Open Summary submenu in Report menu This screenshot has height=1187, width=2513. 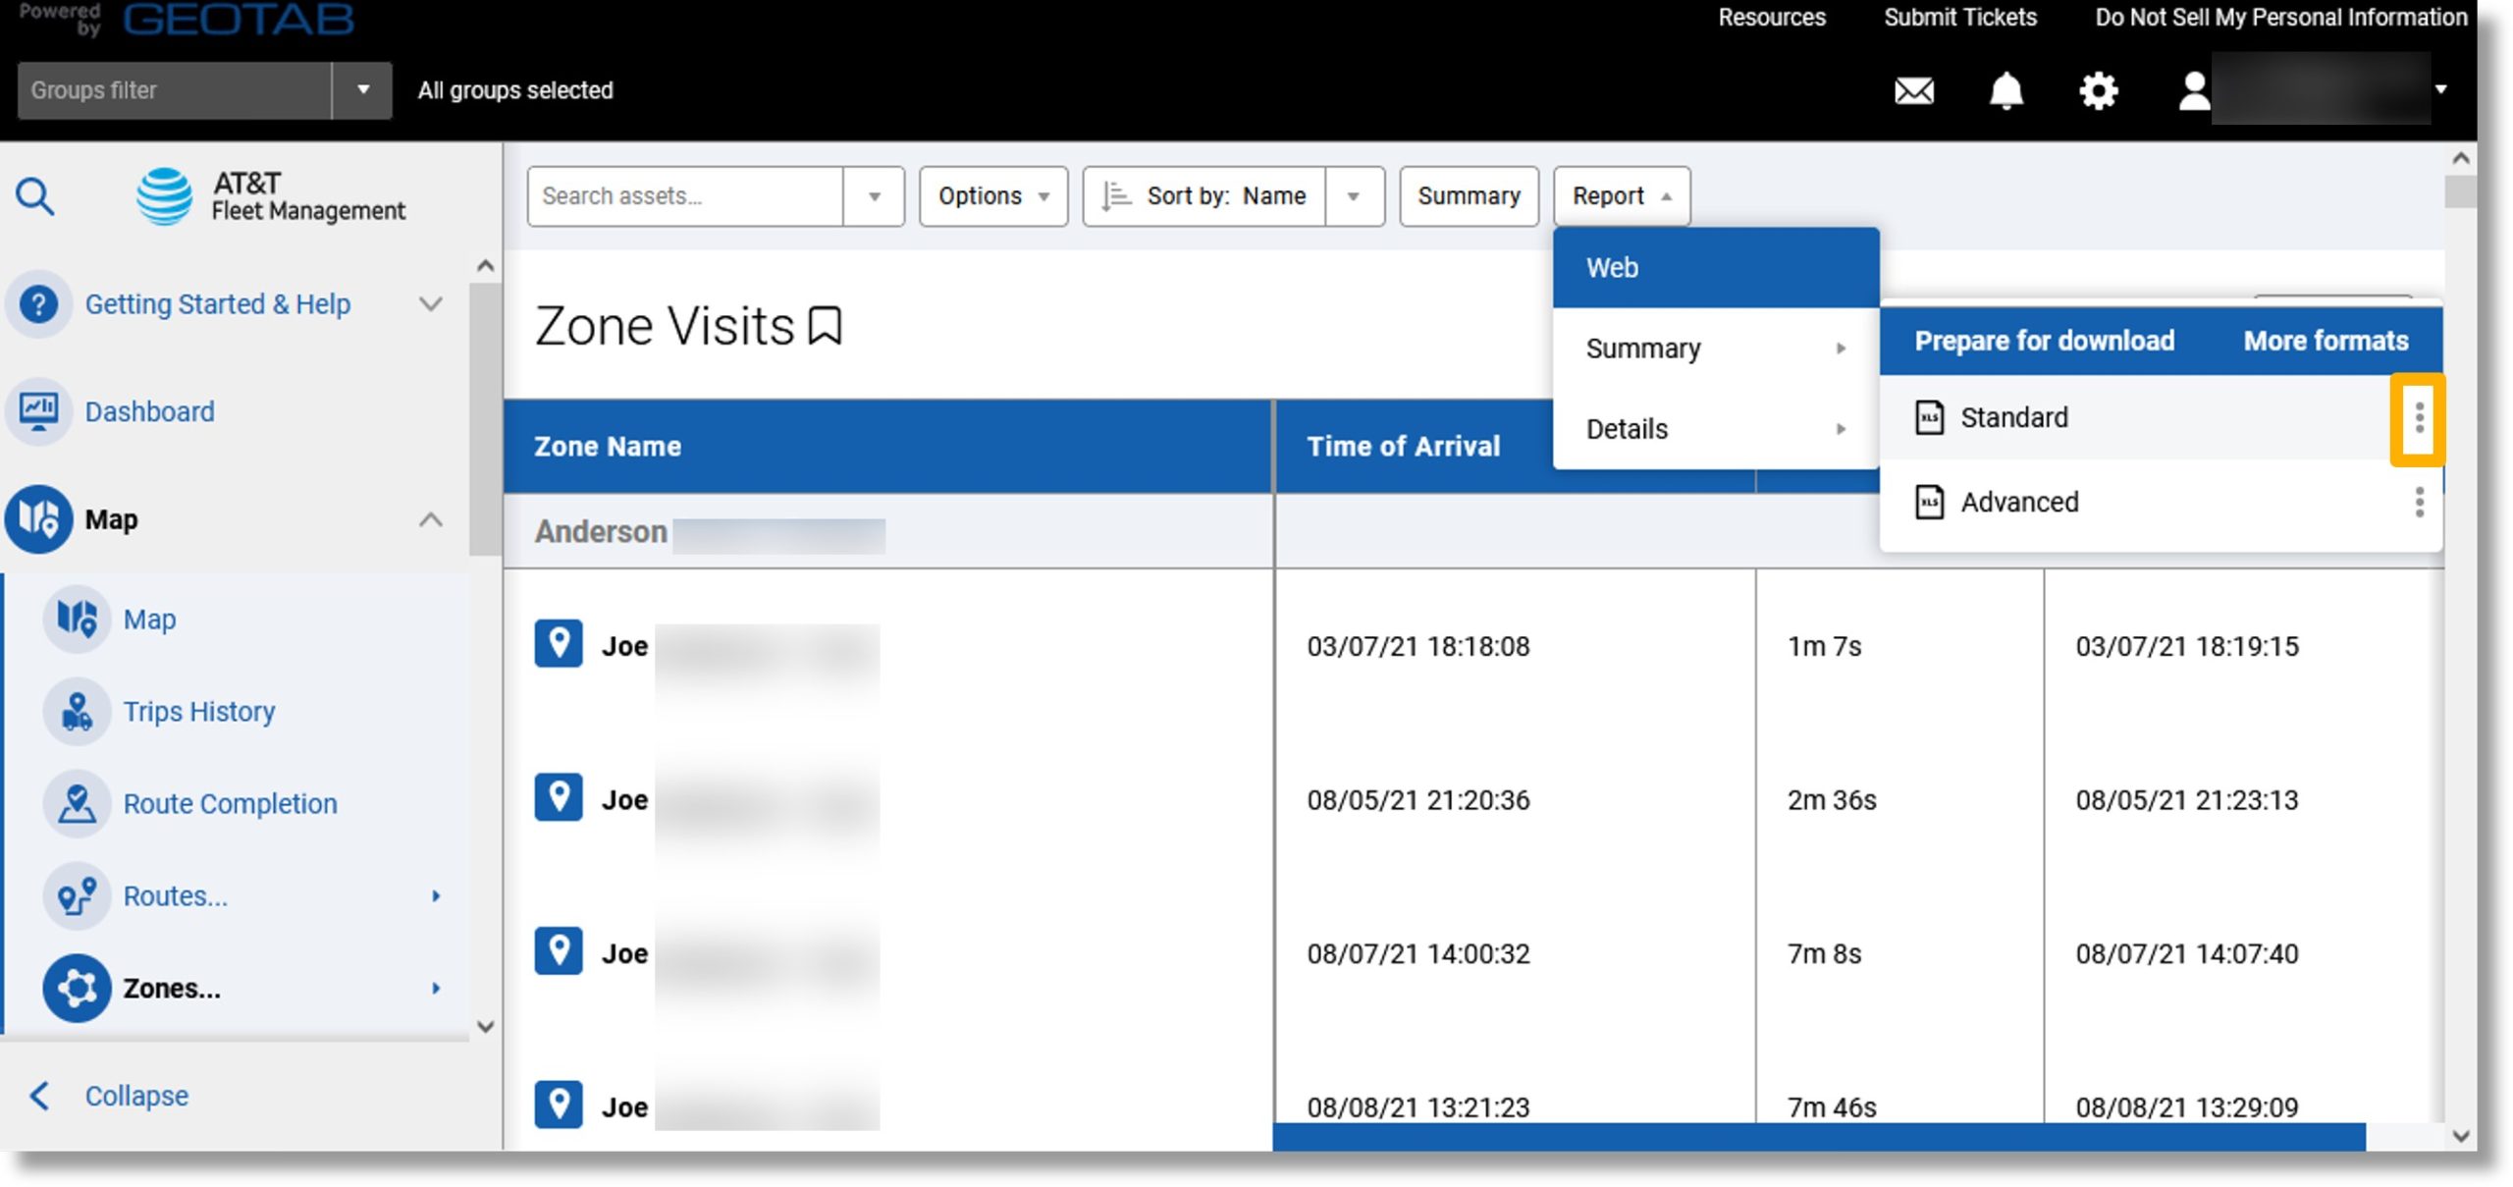[x=1716, y=349]
